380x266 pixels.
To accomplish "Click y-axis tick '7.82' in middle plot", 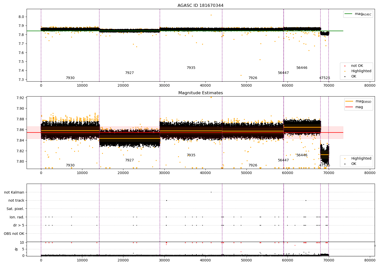I will click(x=20, y=151).
